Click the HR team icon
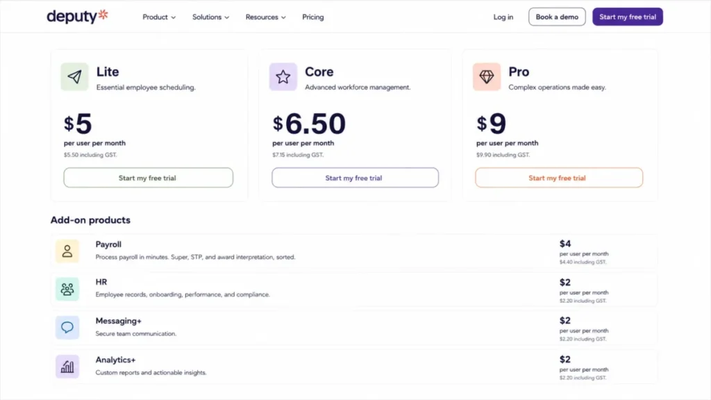 pos(67,289)
